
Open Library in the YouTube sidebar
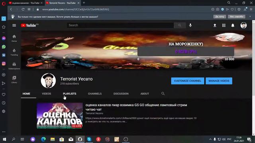point(14,79)
